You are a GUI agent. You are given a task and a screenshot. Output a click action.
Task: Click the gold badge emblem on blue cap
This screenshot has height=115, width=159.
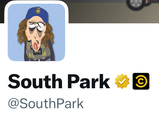pyautogui.click(x=38, y=10)
